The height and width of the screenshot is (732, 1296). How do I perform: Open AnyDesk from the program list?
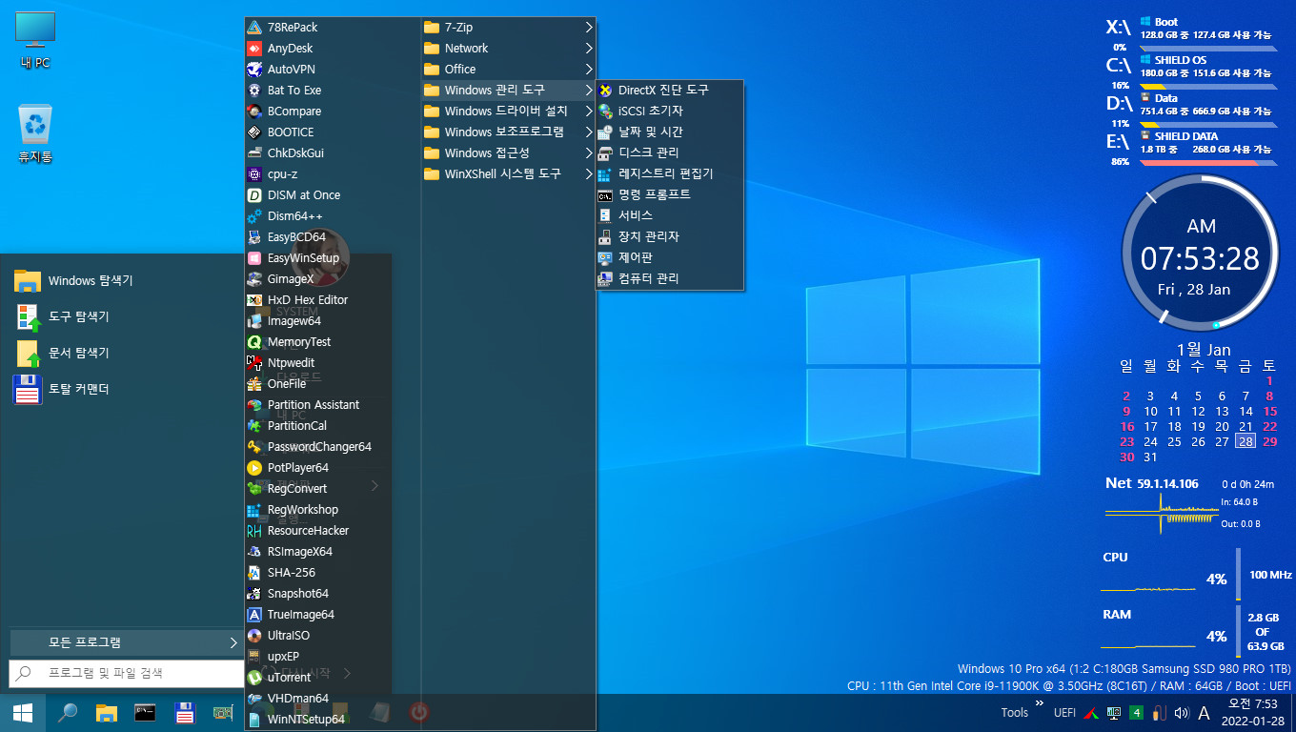point(333,48)
